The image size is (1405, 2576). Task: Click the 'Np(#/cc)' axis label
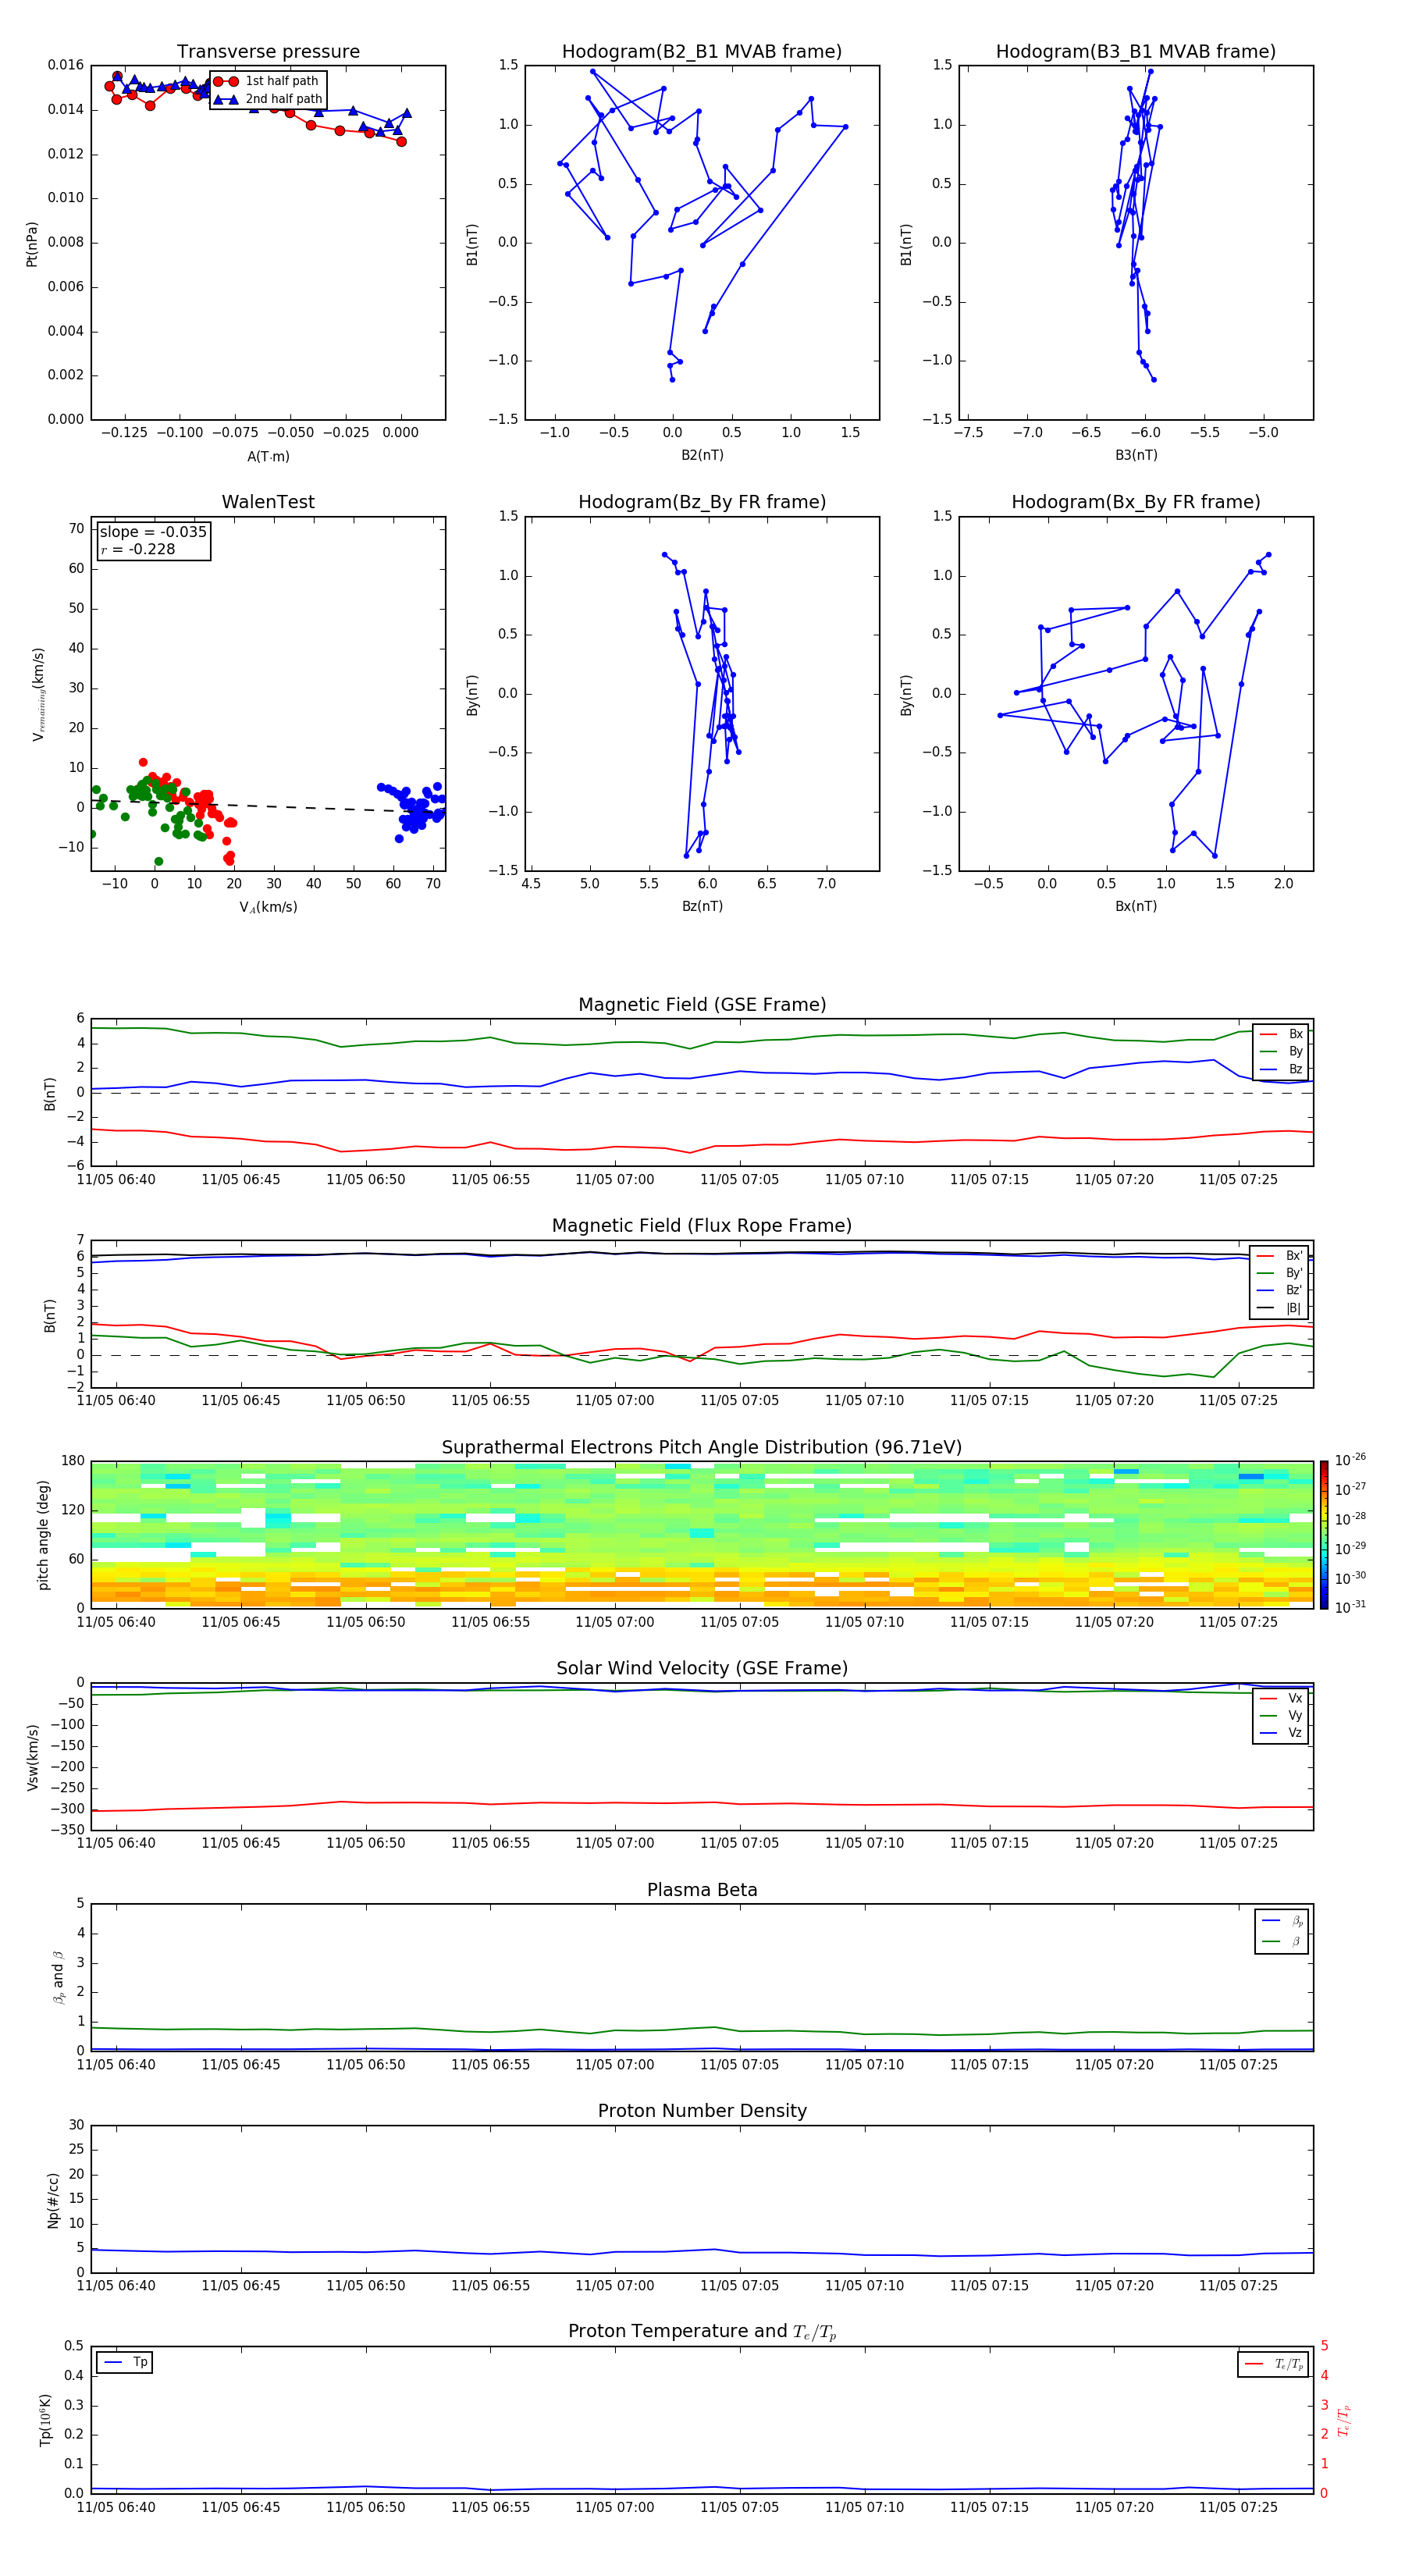tap(53, 2200)
